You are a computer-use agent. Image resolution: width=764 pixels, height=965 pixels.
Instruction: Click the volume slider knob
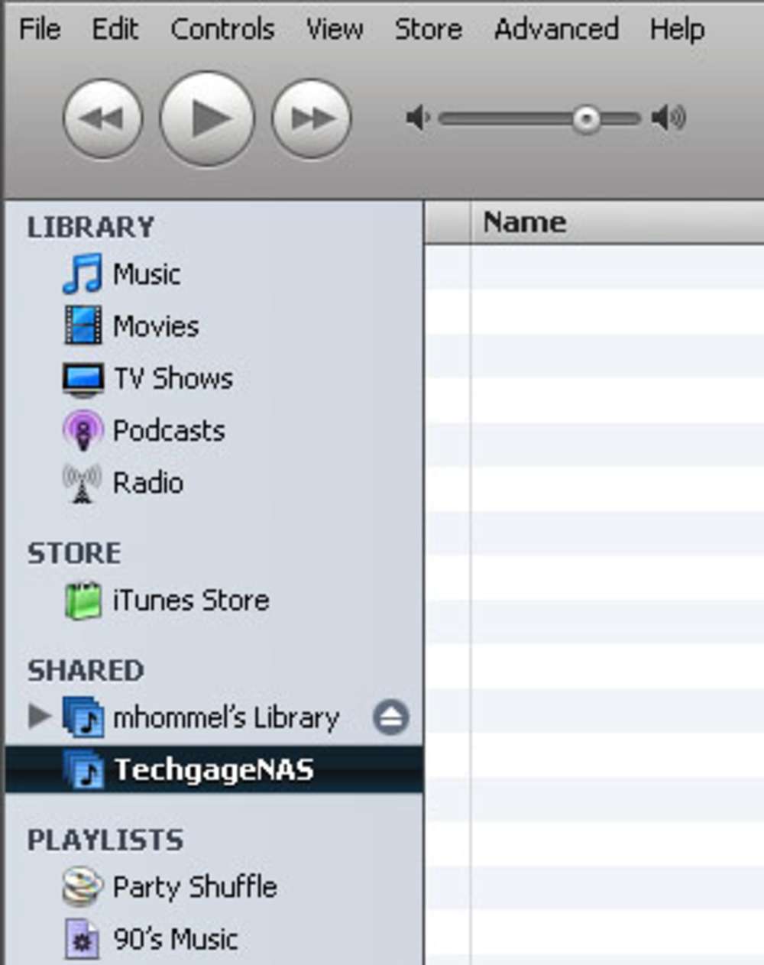586,118
